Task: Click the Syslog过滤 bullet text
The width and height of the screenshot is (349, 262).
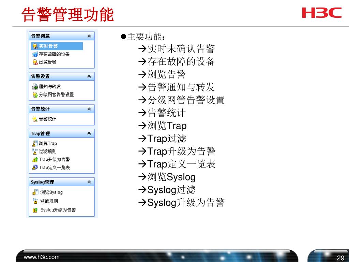Action: (x=171, y=190)
